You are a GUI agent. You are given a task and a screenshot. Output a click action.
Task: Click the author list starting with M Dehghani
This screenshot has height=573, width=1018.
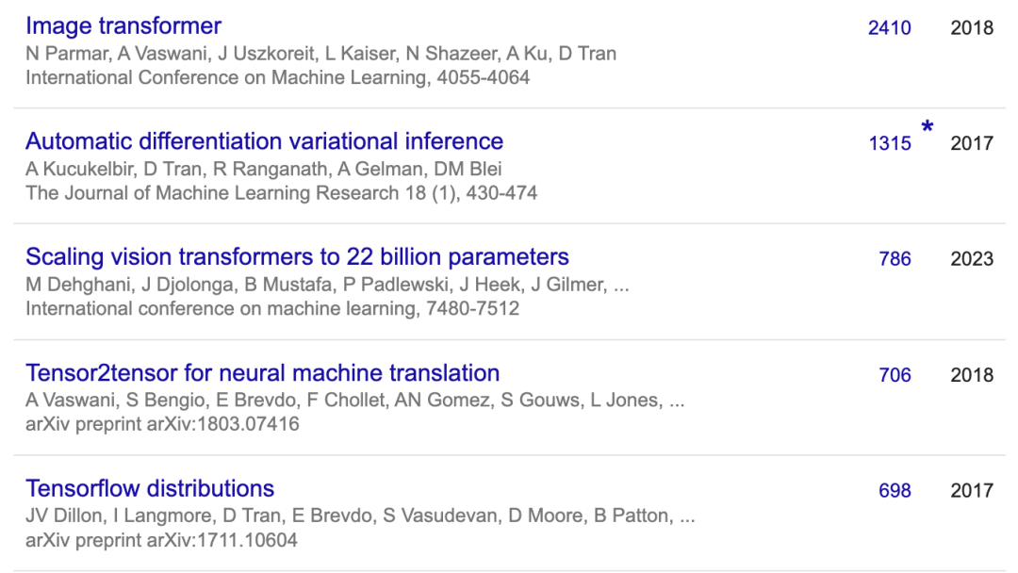[x=327, y=285]
